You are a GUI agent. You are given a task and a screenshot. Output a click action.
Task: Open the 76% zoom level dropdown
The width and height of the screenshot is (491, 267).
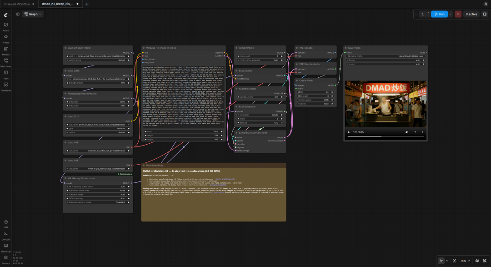click(x=465, y=261)
